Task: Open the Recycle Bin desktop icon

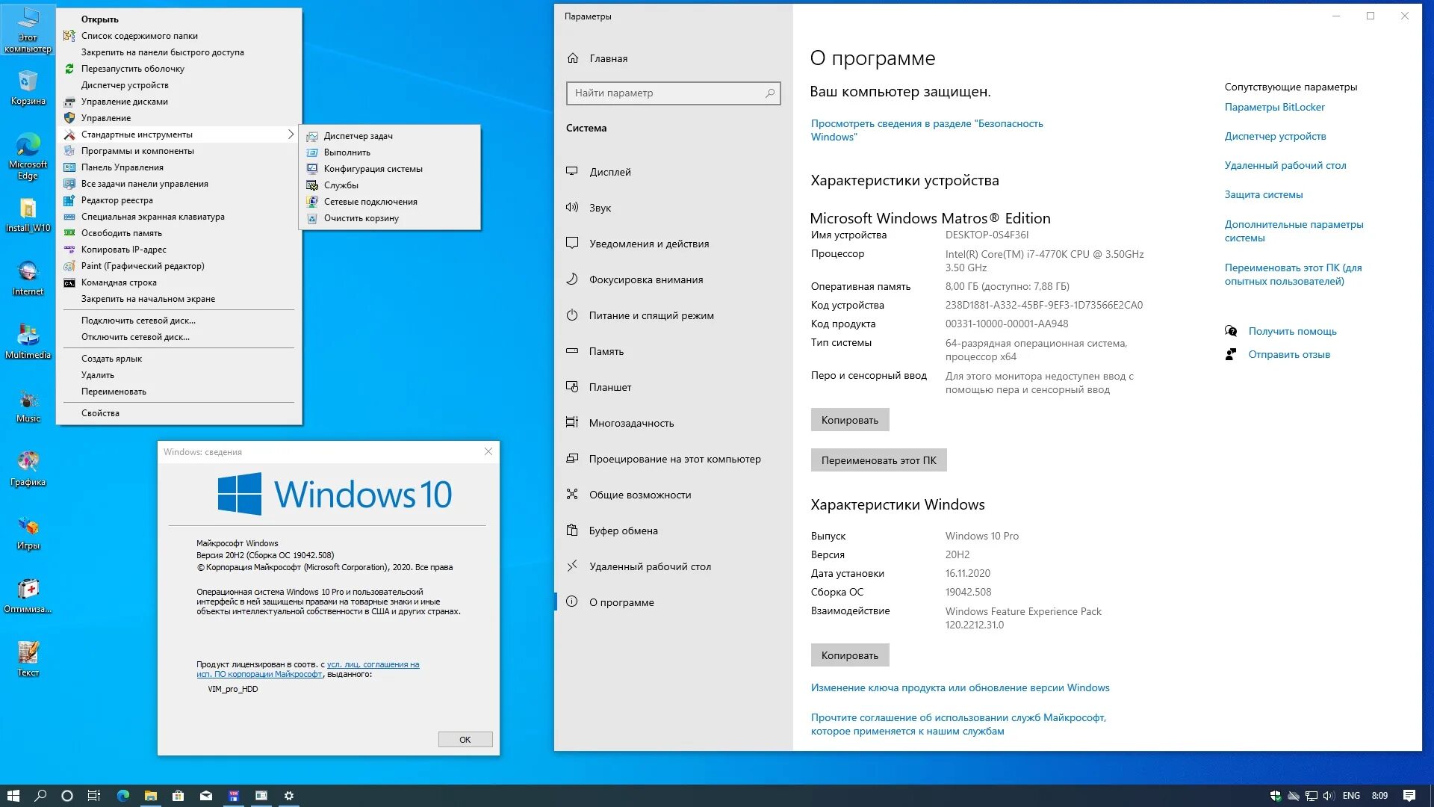Action: tap(28, 87)
